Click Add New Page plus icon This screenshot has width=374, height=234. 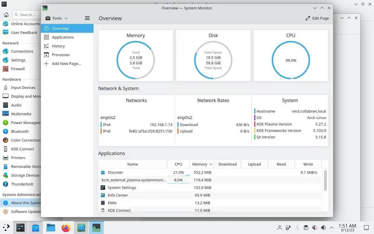(x=46, y=63)
